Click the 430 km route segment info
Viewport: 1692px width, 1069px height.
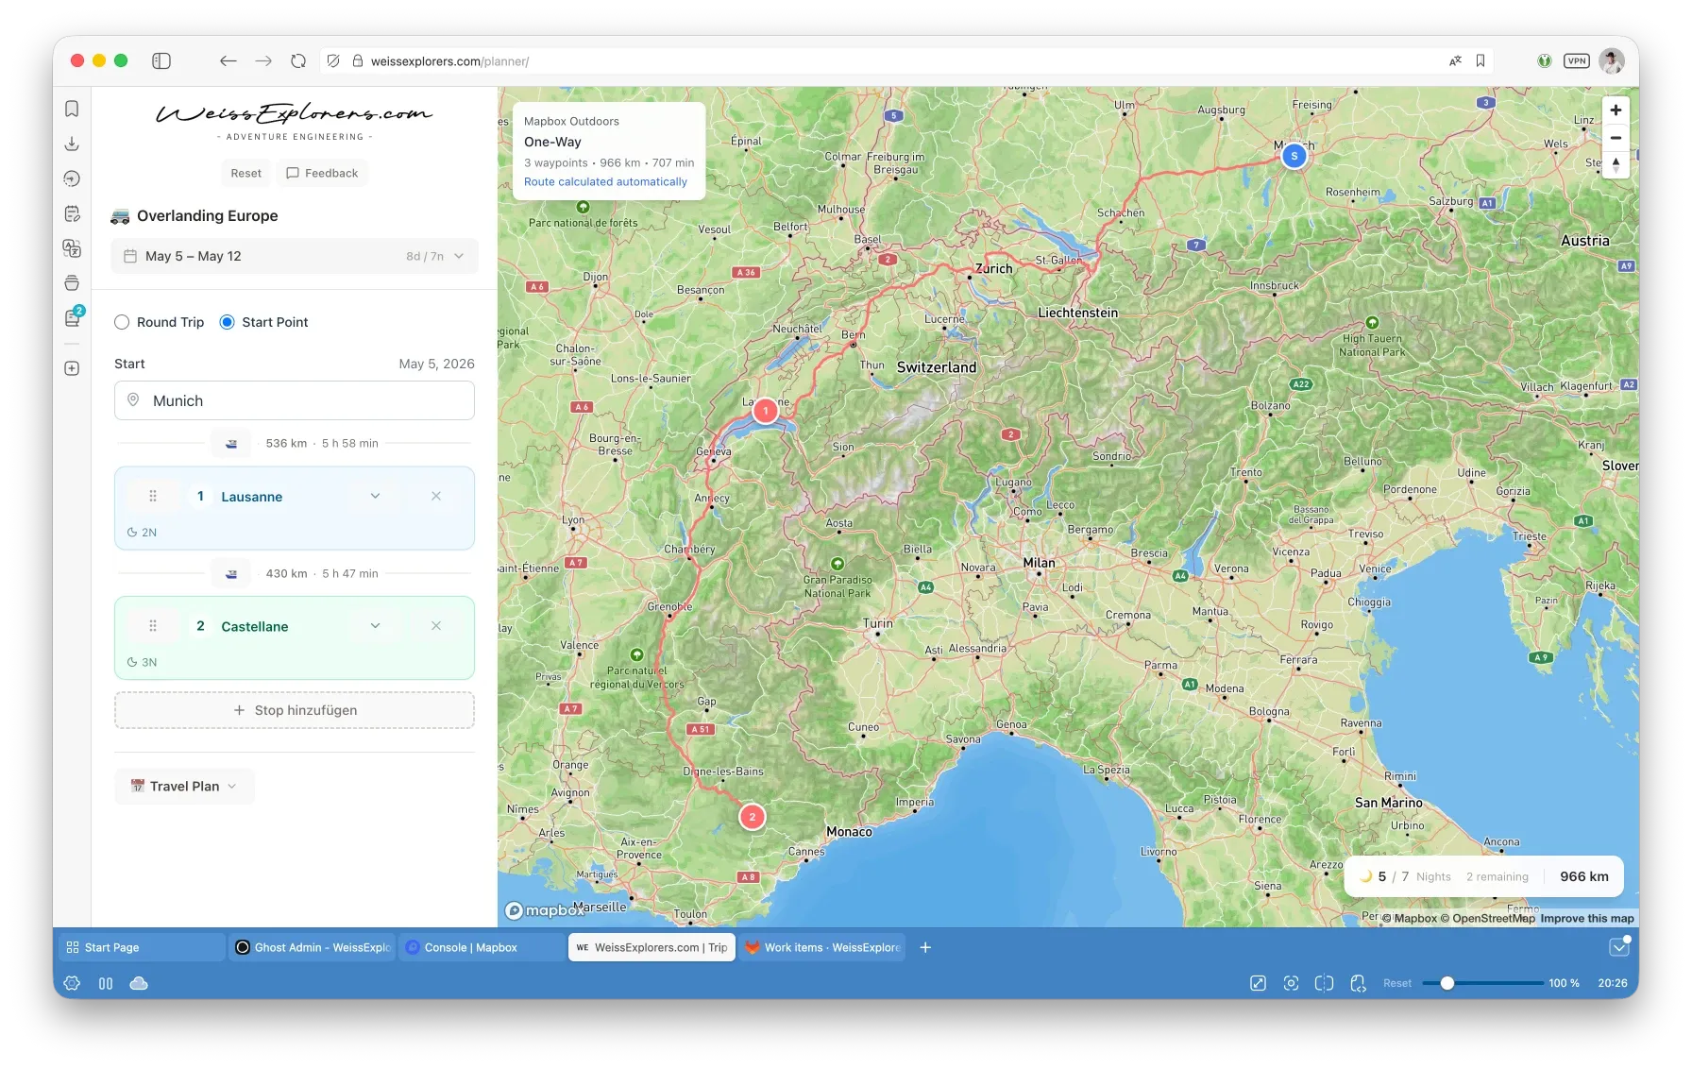322,573
